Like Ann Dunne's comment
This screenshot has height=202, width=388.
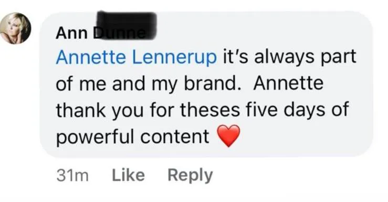pos(128,175)
